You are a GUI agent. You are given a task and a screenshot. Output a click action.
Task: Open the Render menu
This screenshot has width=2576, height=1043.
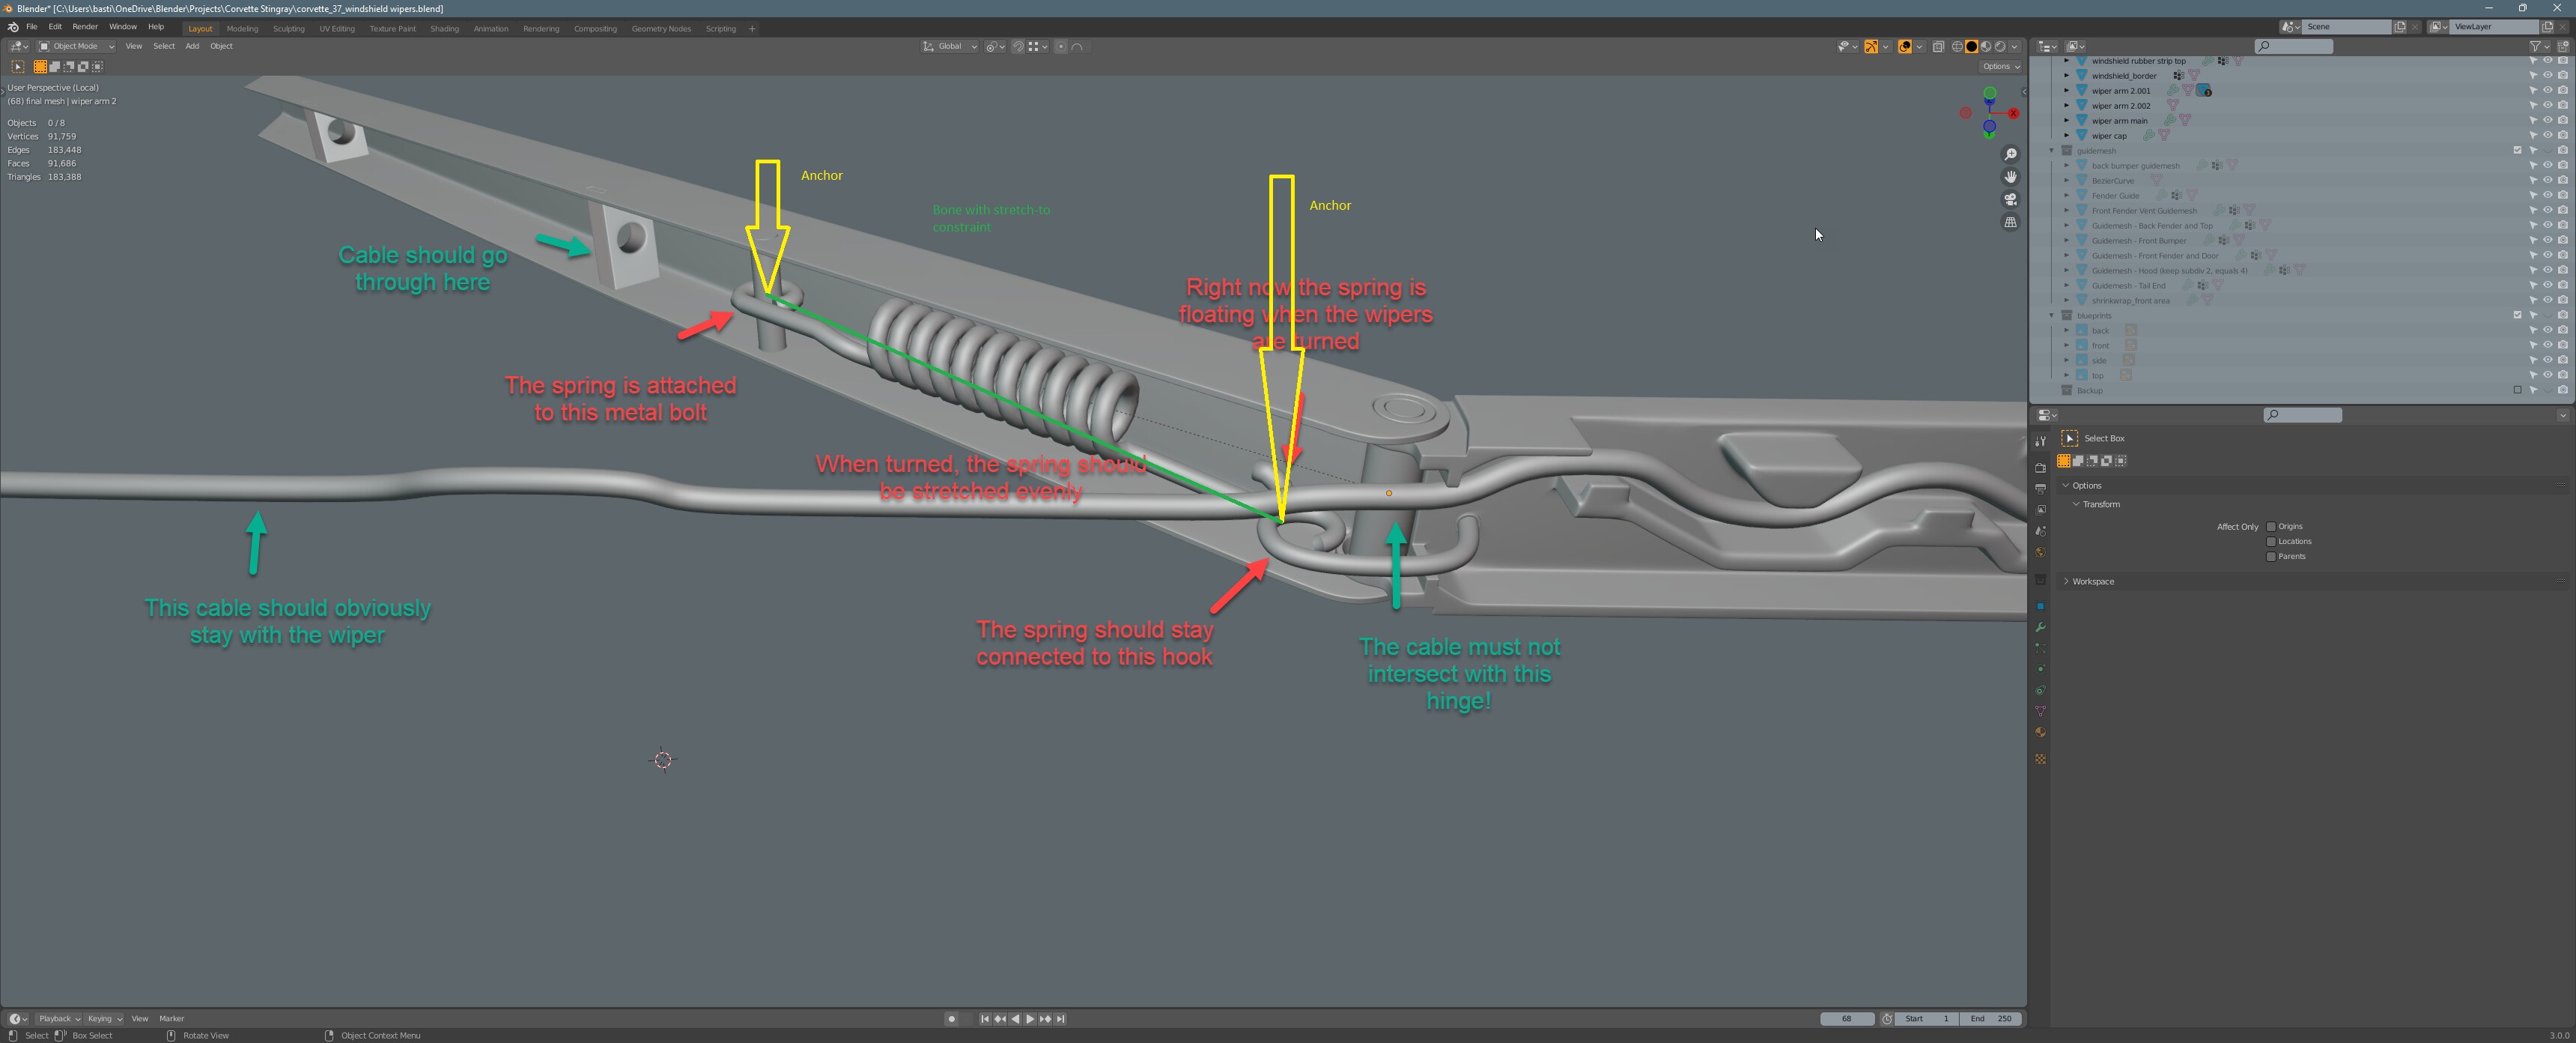click(85, 27)
